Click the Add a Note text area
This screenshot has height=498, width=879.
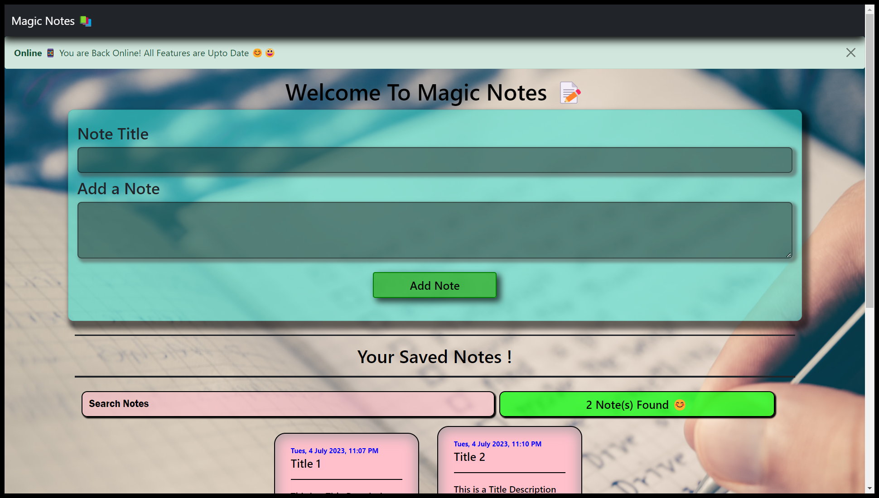click(x=435, y=230)
